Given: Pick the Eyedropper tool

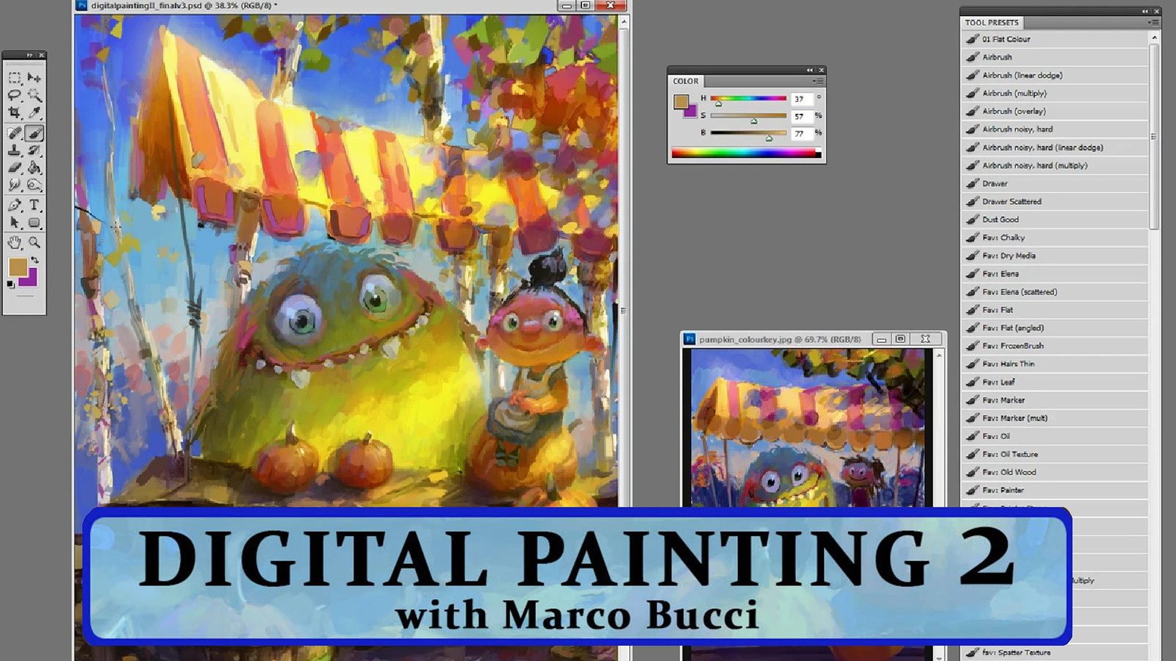Looking at the screenshot, I should click(35, 112).
